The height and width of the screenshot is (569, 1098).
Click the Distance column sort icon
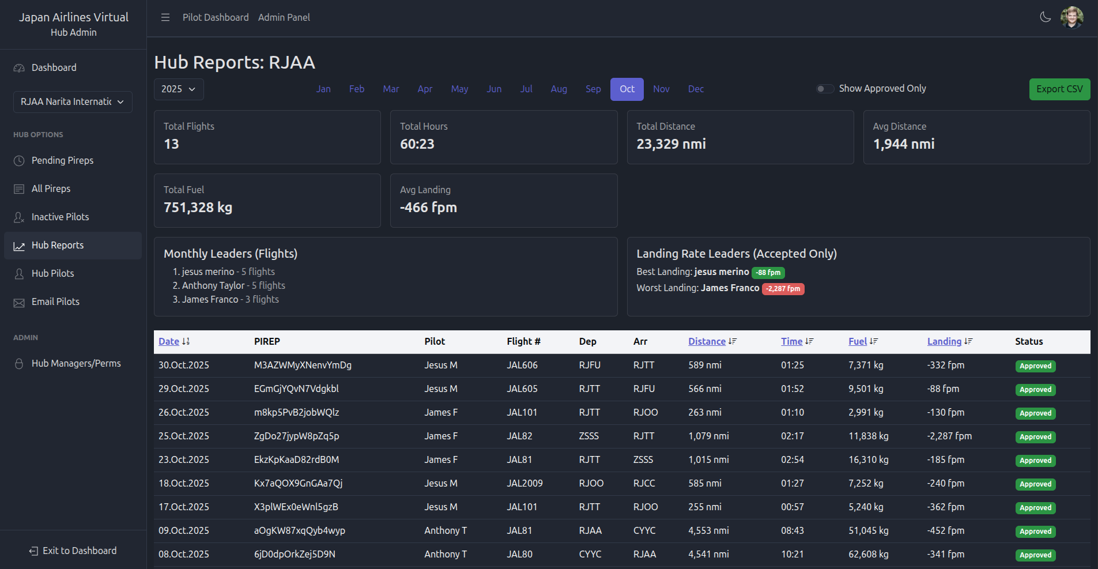733,341
